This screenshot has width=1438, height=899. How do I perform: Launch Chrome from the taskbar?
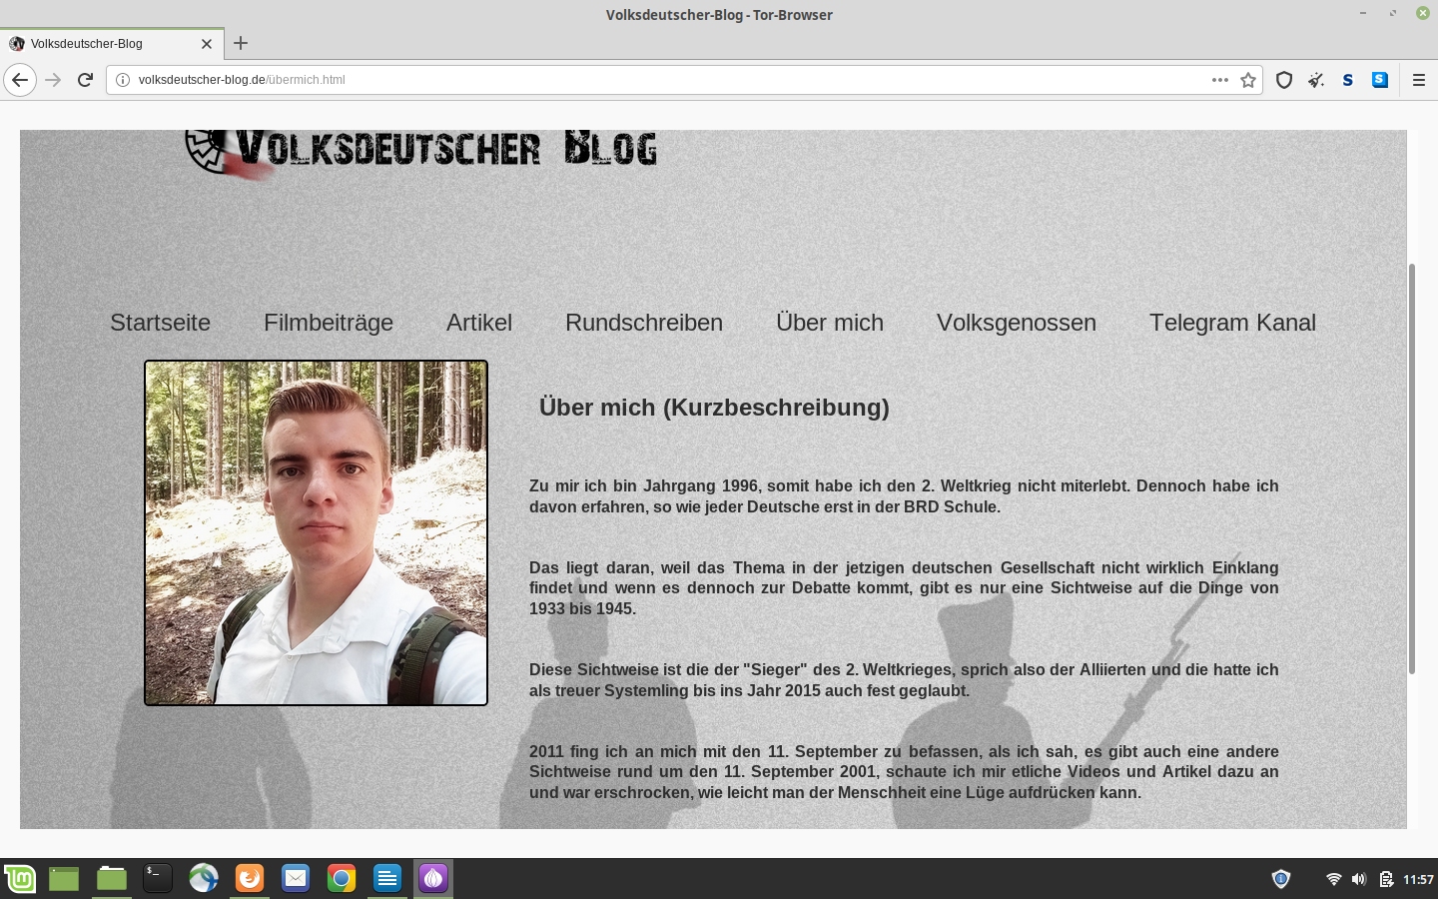pos(342,878)
